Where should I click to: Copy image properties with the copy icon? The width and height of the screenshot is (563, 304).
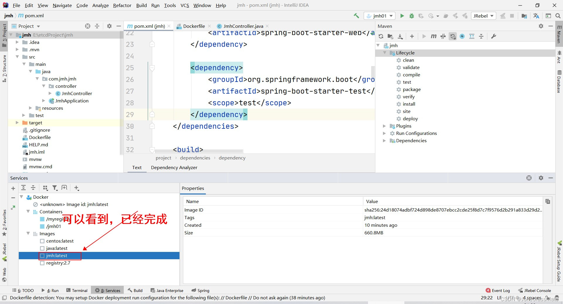[x=548, y=201]
